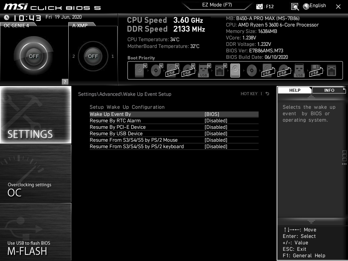
Task: Choose A-XMP profile 1
Action: 113,56
